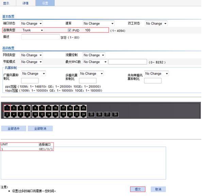Open the 未知单播风暴抑制比 dropdown

tap(156, 74)
